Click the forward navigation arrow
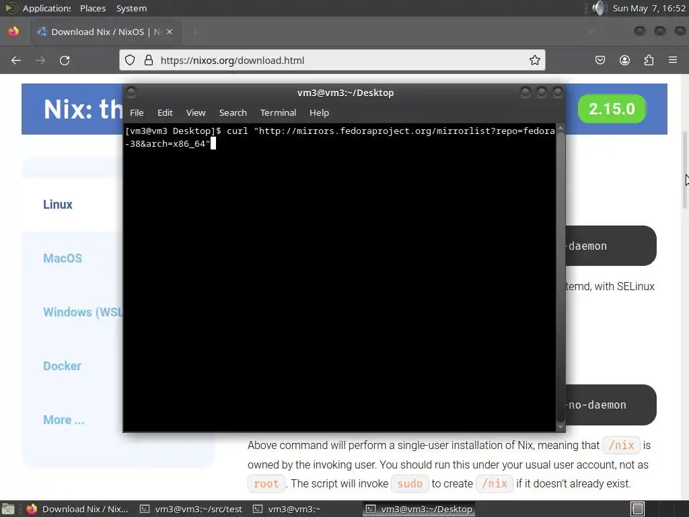 click(40, 60)
